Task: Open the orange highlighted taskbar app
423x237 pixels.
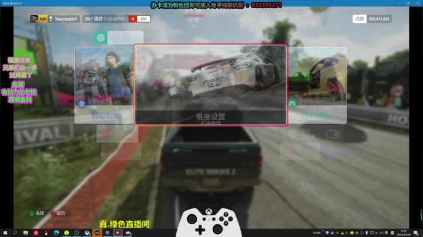Action: (98, 233)
